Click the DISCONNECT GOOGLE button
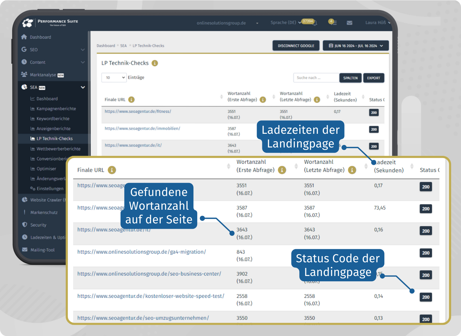461x336 pixels. pyautogui.click(x=296, y=46)
